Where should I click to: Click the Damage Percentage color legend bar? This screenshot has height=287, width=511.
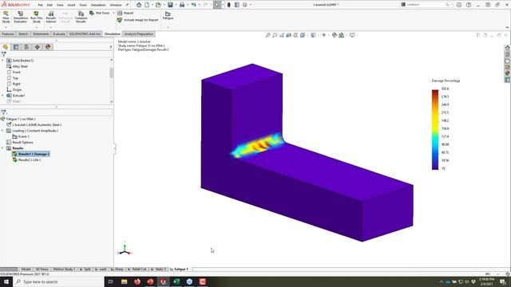[x=435, y=130]
